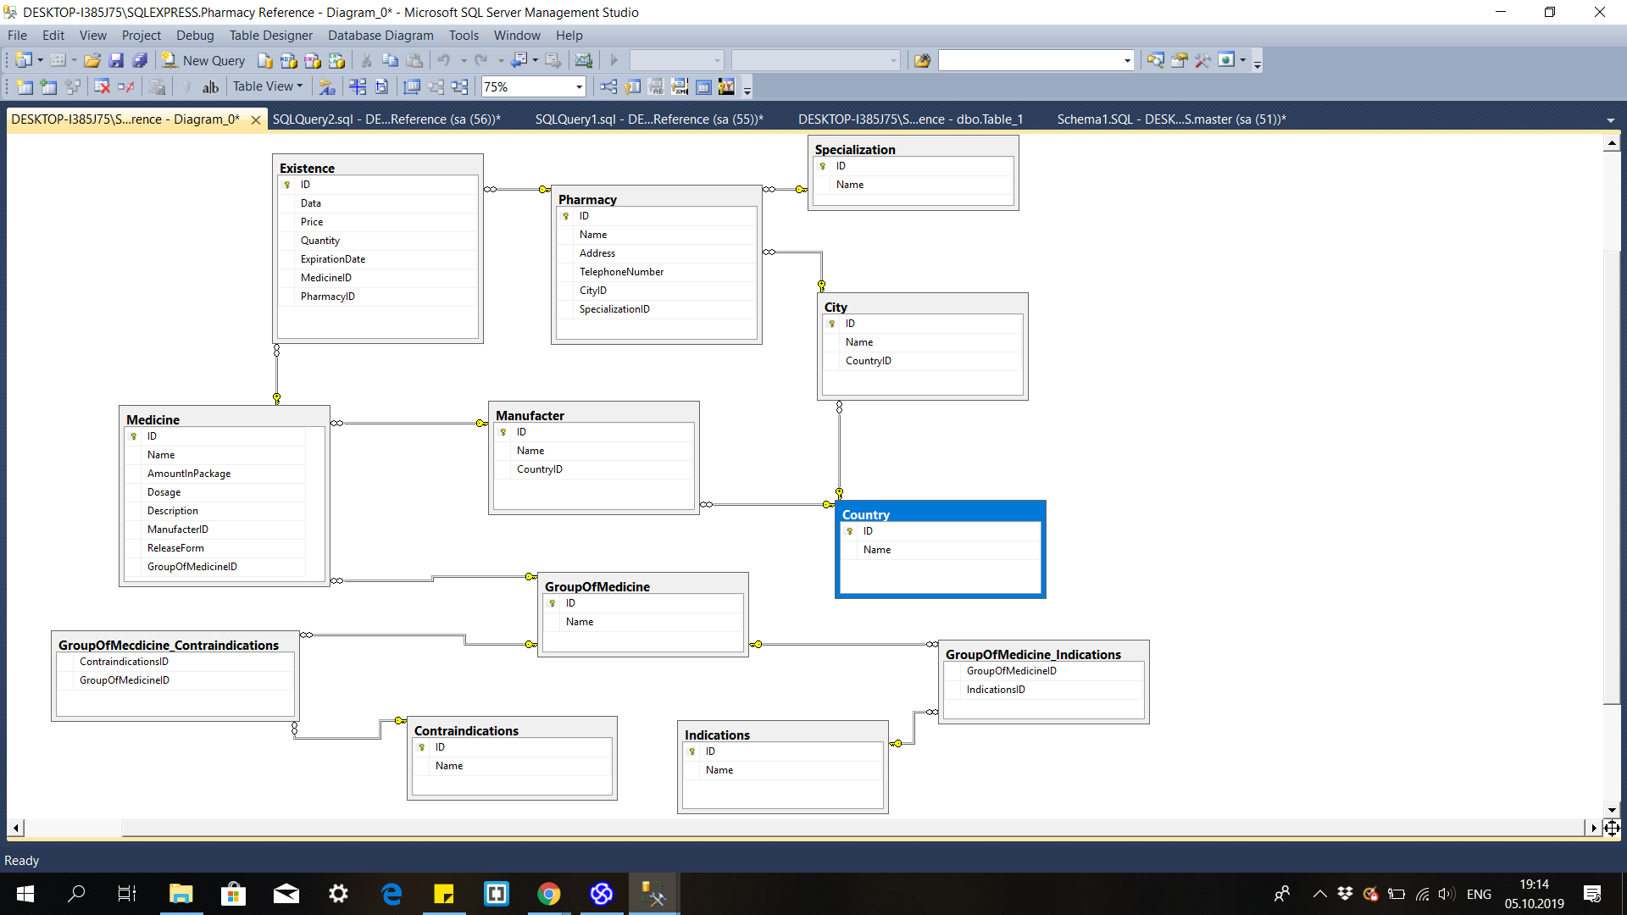Expand the 75% zoom level combo box
Image resolution: width=1627 pixels, height=915 pixels.
580,86
